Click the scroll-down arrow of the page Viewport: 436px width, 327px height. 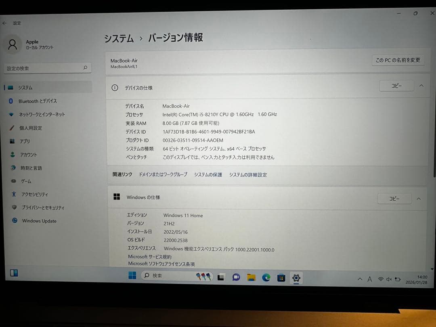click(x=432, y=269)
